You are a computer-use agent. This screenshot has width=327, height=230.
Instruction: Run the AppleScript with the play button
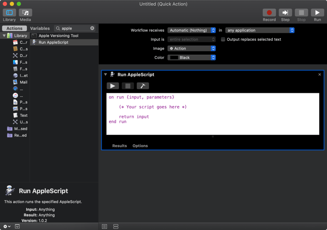113,85
